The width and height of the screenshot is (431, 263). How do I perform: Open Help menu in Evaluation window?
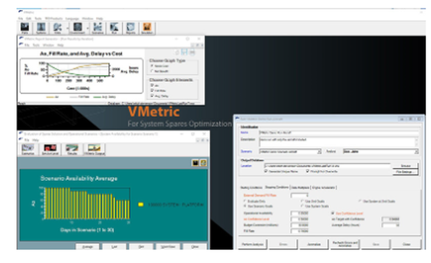coord(35,140)
